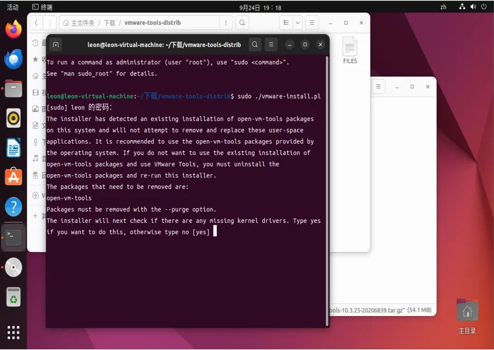Open the volume indicator in top bar
The image size is (494, 350).
[473, 7]
